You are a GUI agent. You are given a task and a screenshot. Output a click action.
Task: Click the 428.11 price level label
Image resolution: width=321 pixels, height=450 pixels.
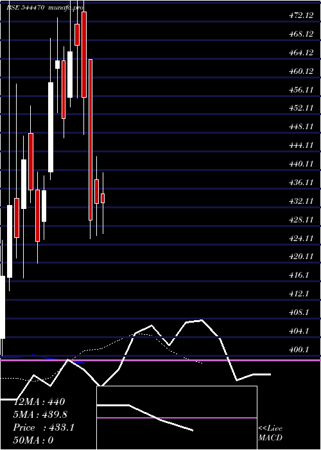[301, 220]
